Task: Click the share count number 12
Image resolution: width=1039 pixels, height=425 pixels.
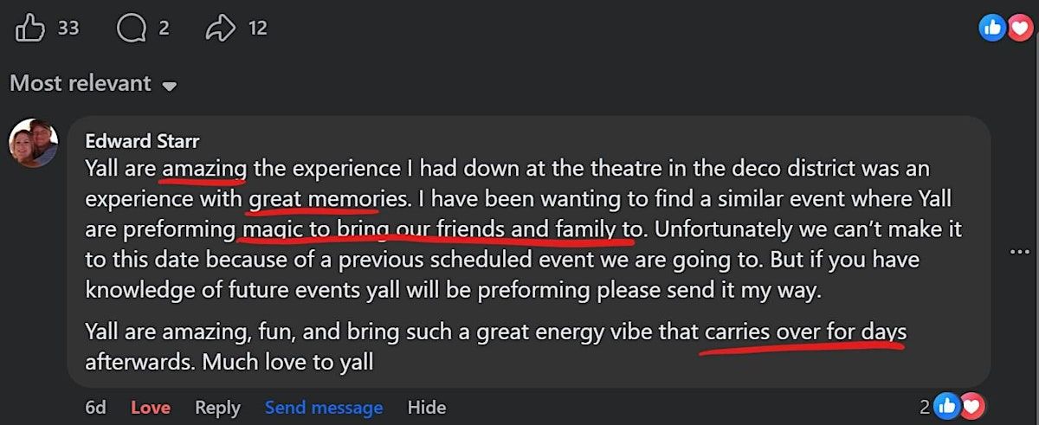Action: pos(257,29)
